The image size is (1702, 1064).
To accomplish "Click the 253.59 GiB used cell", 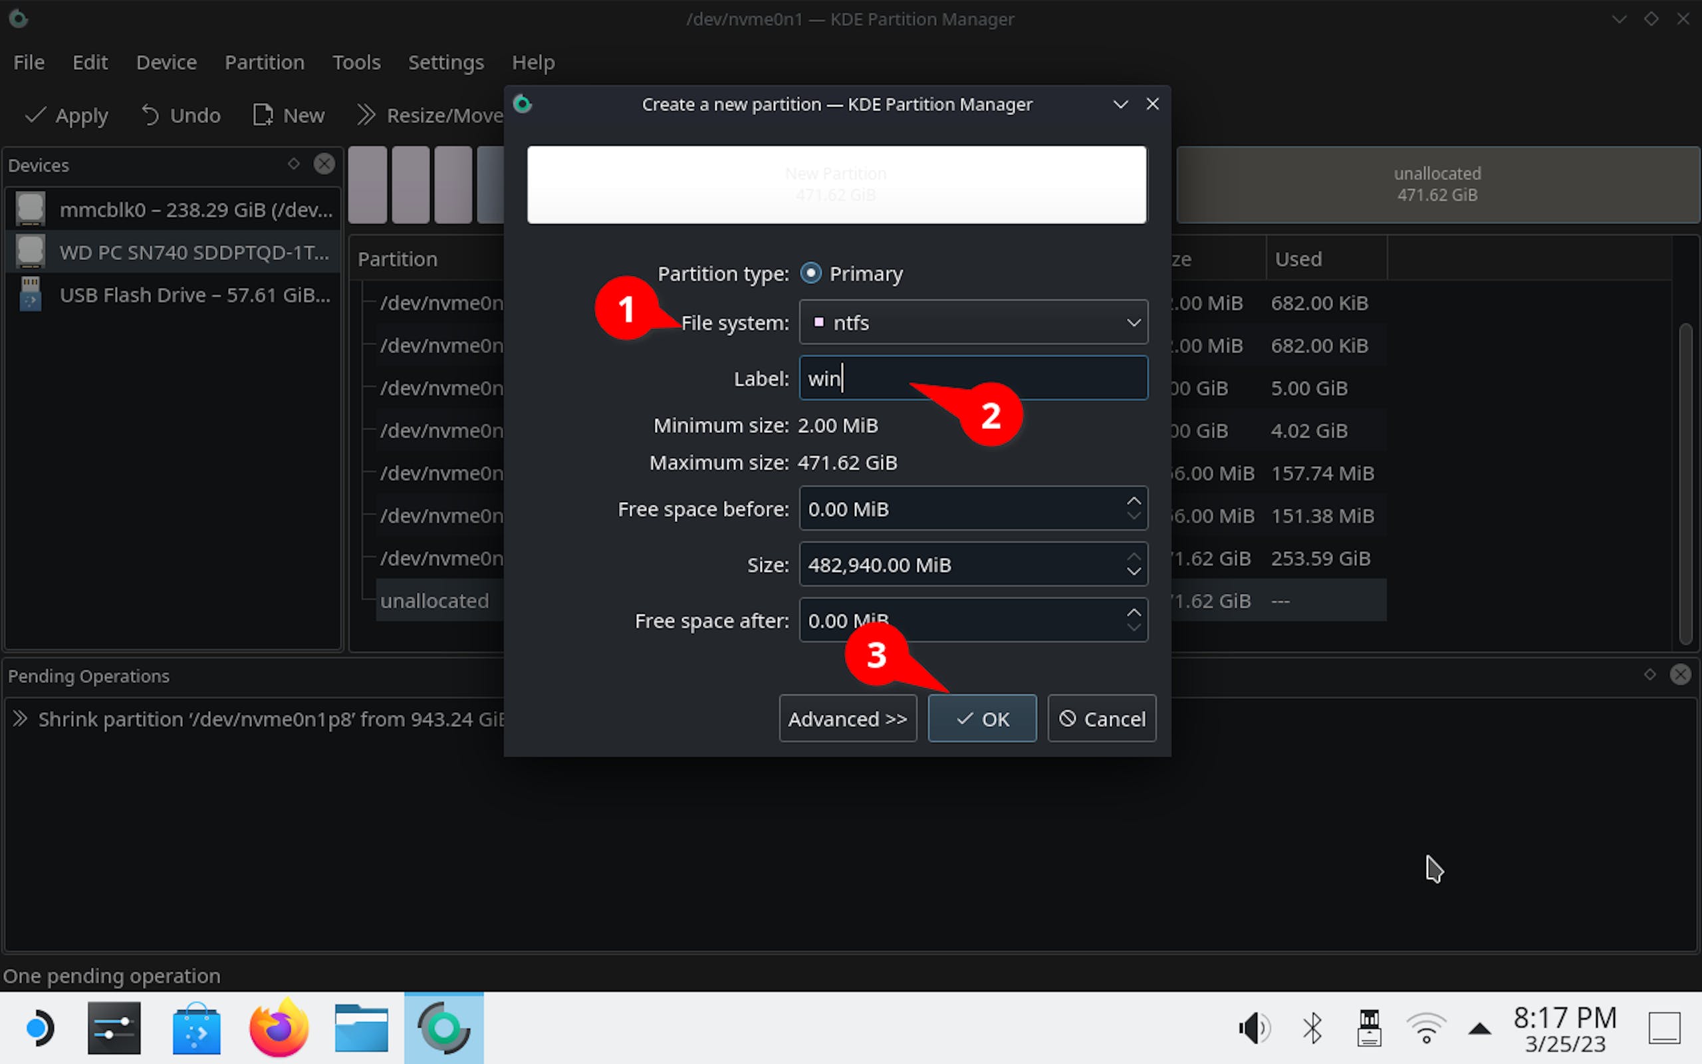I will tap(1320, 558).
